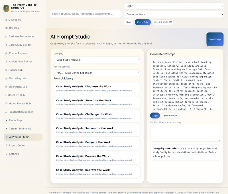
Task: Click the AI Prompt Studio page heading
Action: pos(70,37)
